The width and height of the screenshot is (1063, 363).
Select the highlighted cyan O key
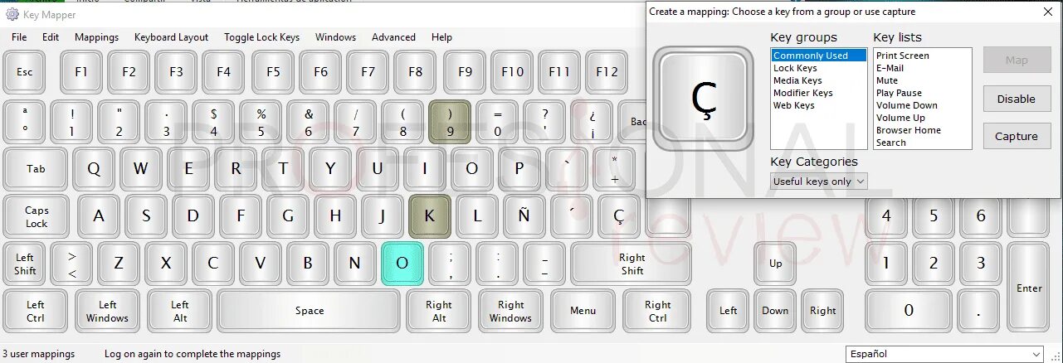pyautogui.click(x=402, y=263)
